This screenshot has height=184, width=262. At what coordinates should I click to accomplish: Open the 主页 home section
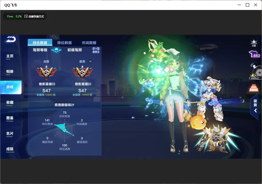click(x=10, y=57)
